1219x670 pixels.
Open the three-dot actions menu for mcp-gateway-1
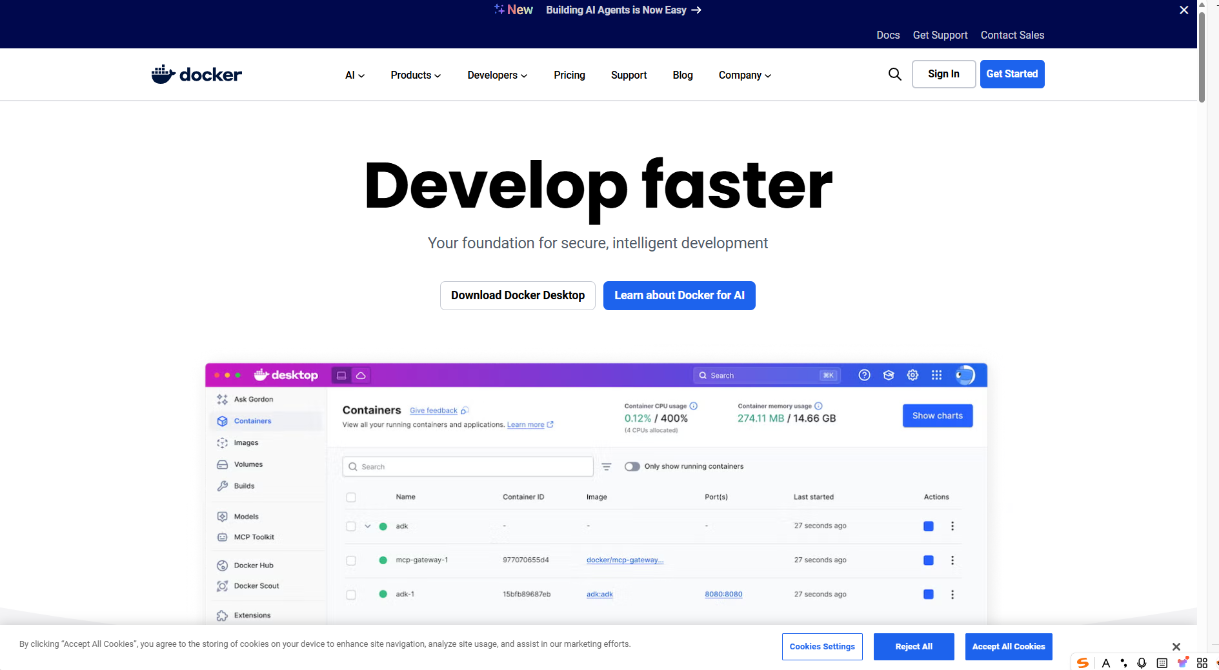point(952,560)
